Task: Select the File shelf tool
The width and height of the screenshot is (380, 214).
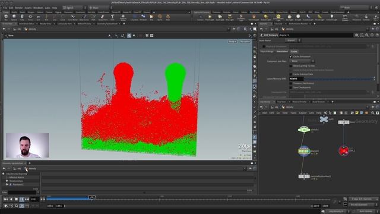Action: pos(151,17)
